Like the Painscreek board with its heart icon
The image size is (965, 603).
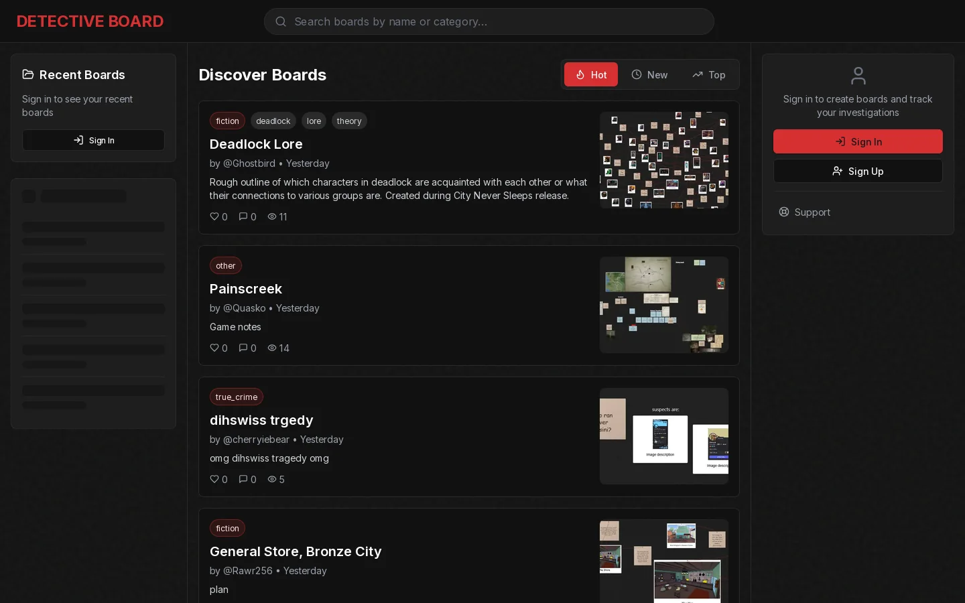coord(214,348)
